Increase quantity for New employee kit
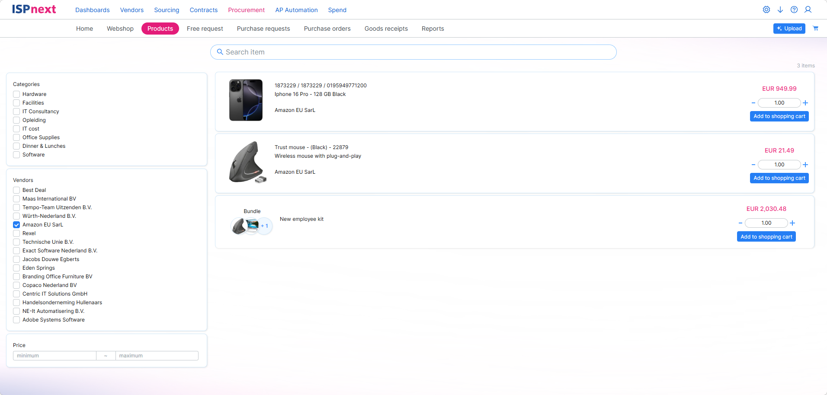This screenshot has height=395, width=827. 792,223
